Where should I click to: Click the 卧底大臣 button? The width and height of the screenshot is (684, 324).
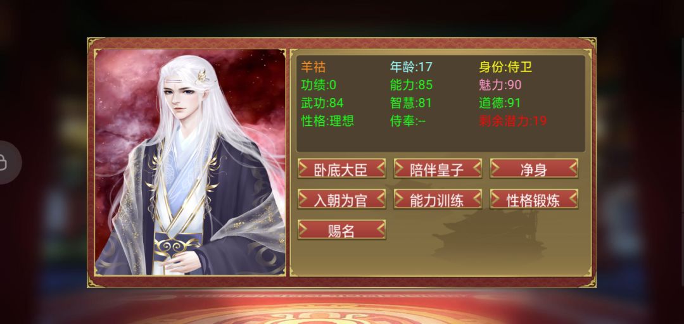tap(341, 168)
